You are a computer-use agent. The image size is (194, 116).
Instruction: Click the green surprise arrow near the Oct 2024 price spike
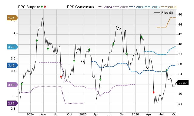[x=74, y=61]
